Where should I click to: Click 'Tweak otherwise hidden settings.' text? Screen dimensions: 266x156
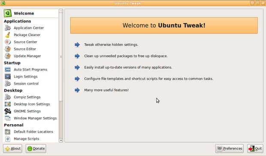pos(111,45)
